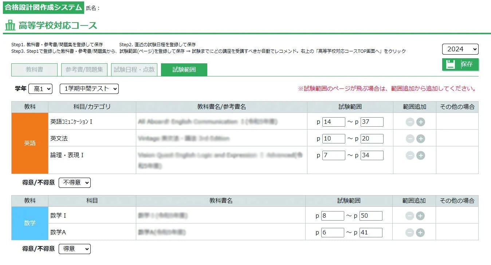
Task: Click end page field 37 for 英語コミュニケーションⅠ
Action: [x=372, y=122]
